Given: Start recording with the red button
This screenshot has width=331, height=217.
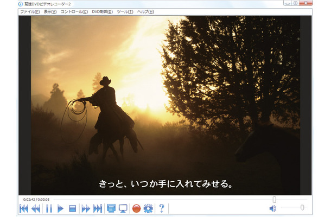Looking at the screenshot, I should [136, 208].
